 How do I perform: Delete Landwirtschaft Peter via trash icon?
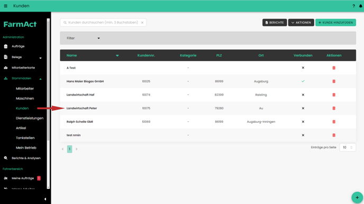tap(334, 108)
